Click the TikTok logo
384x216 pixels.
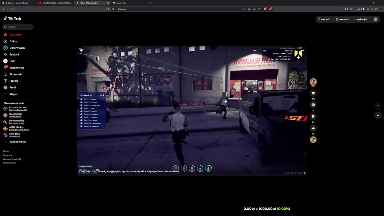12,19
